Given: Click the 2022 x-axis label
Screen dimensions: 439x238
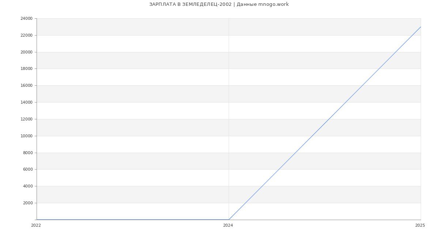Looking at the screenshot, I should point(36,226).
